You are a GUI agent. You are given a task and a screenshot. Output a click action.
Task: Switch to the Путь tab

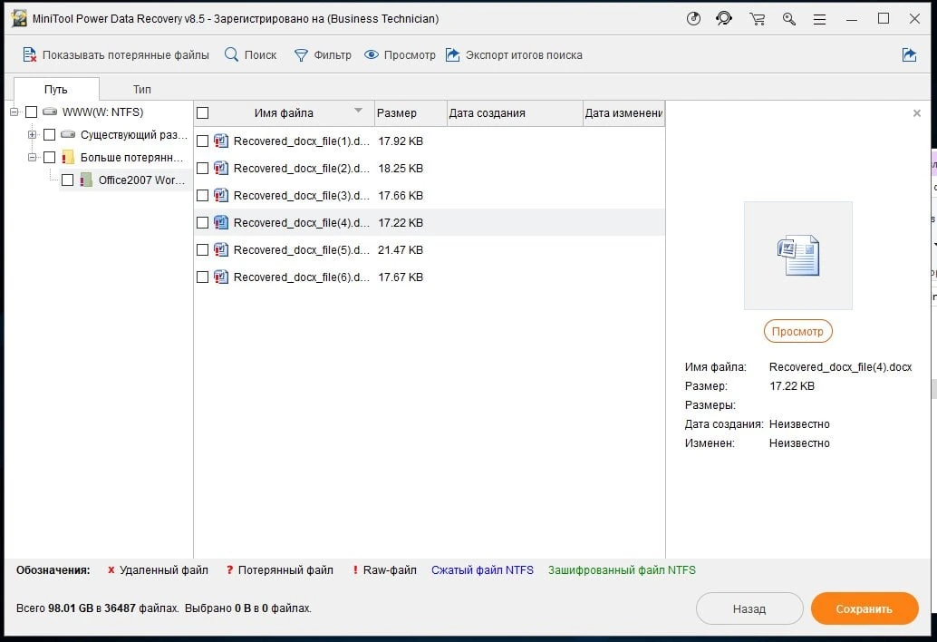tap(56, 89)
